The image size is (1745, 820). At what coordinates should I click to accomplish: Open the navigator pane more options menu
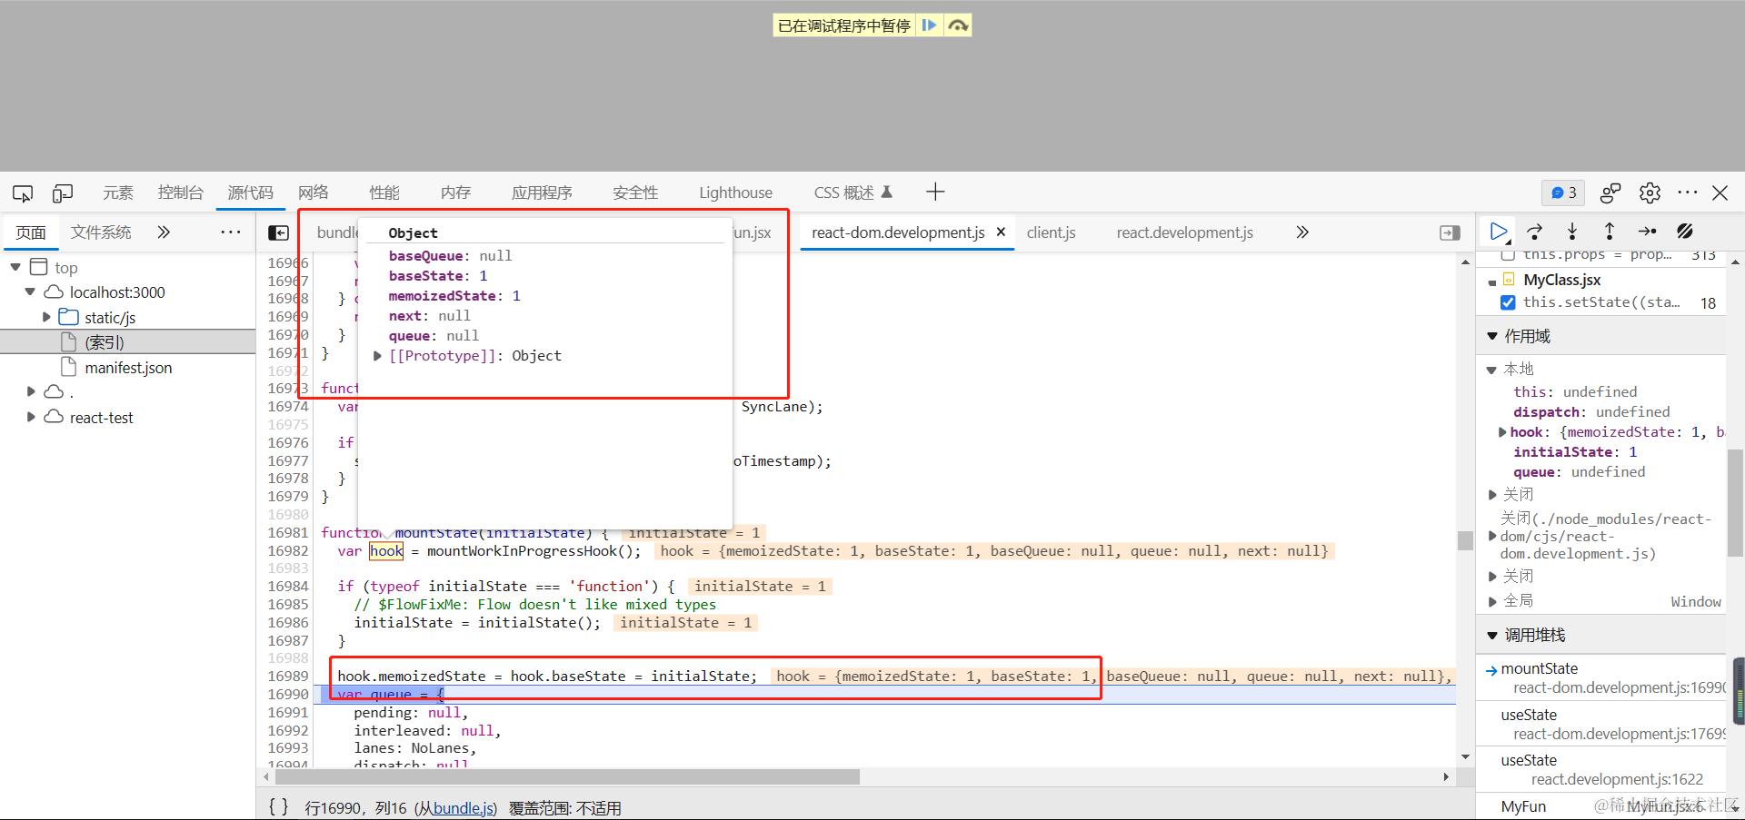tap(231, 232)
